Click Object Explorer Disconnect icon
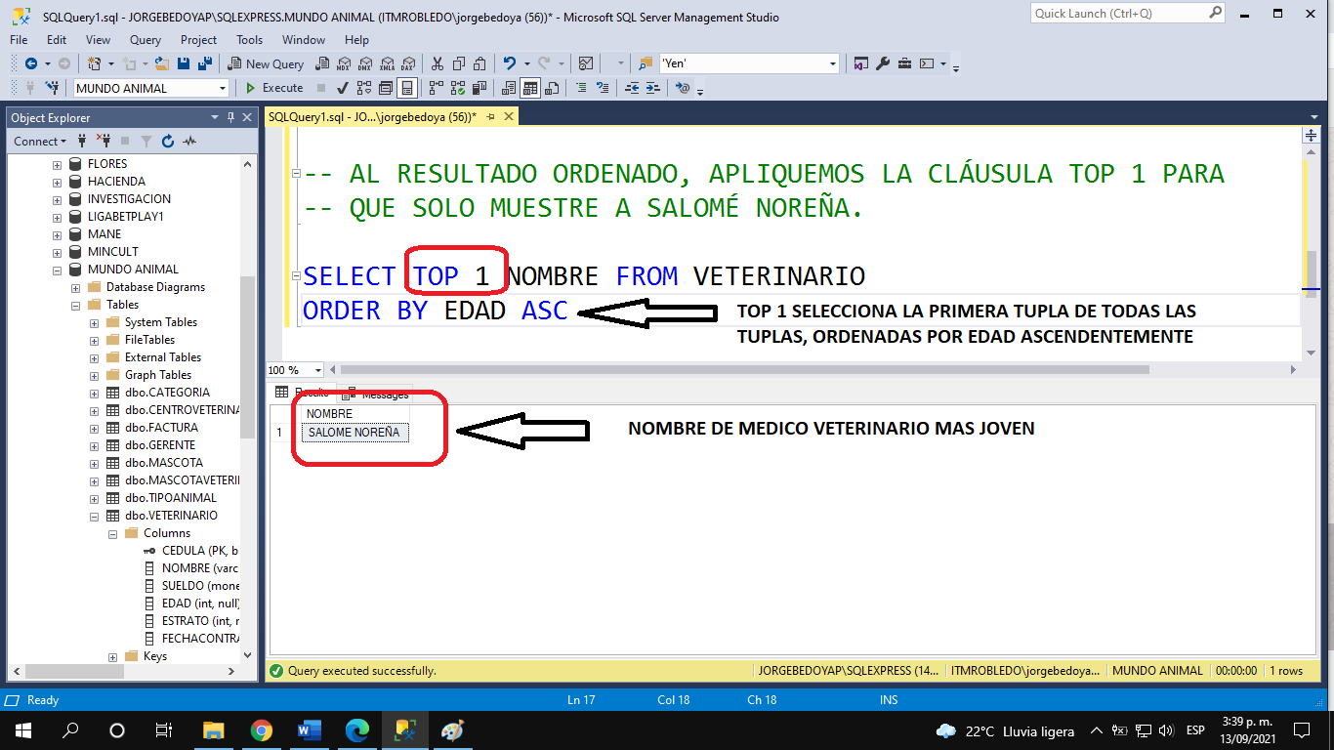Viewport: 1334px width, 750px height. [104, 142]
